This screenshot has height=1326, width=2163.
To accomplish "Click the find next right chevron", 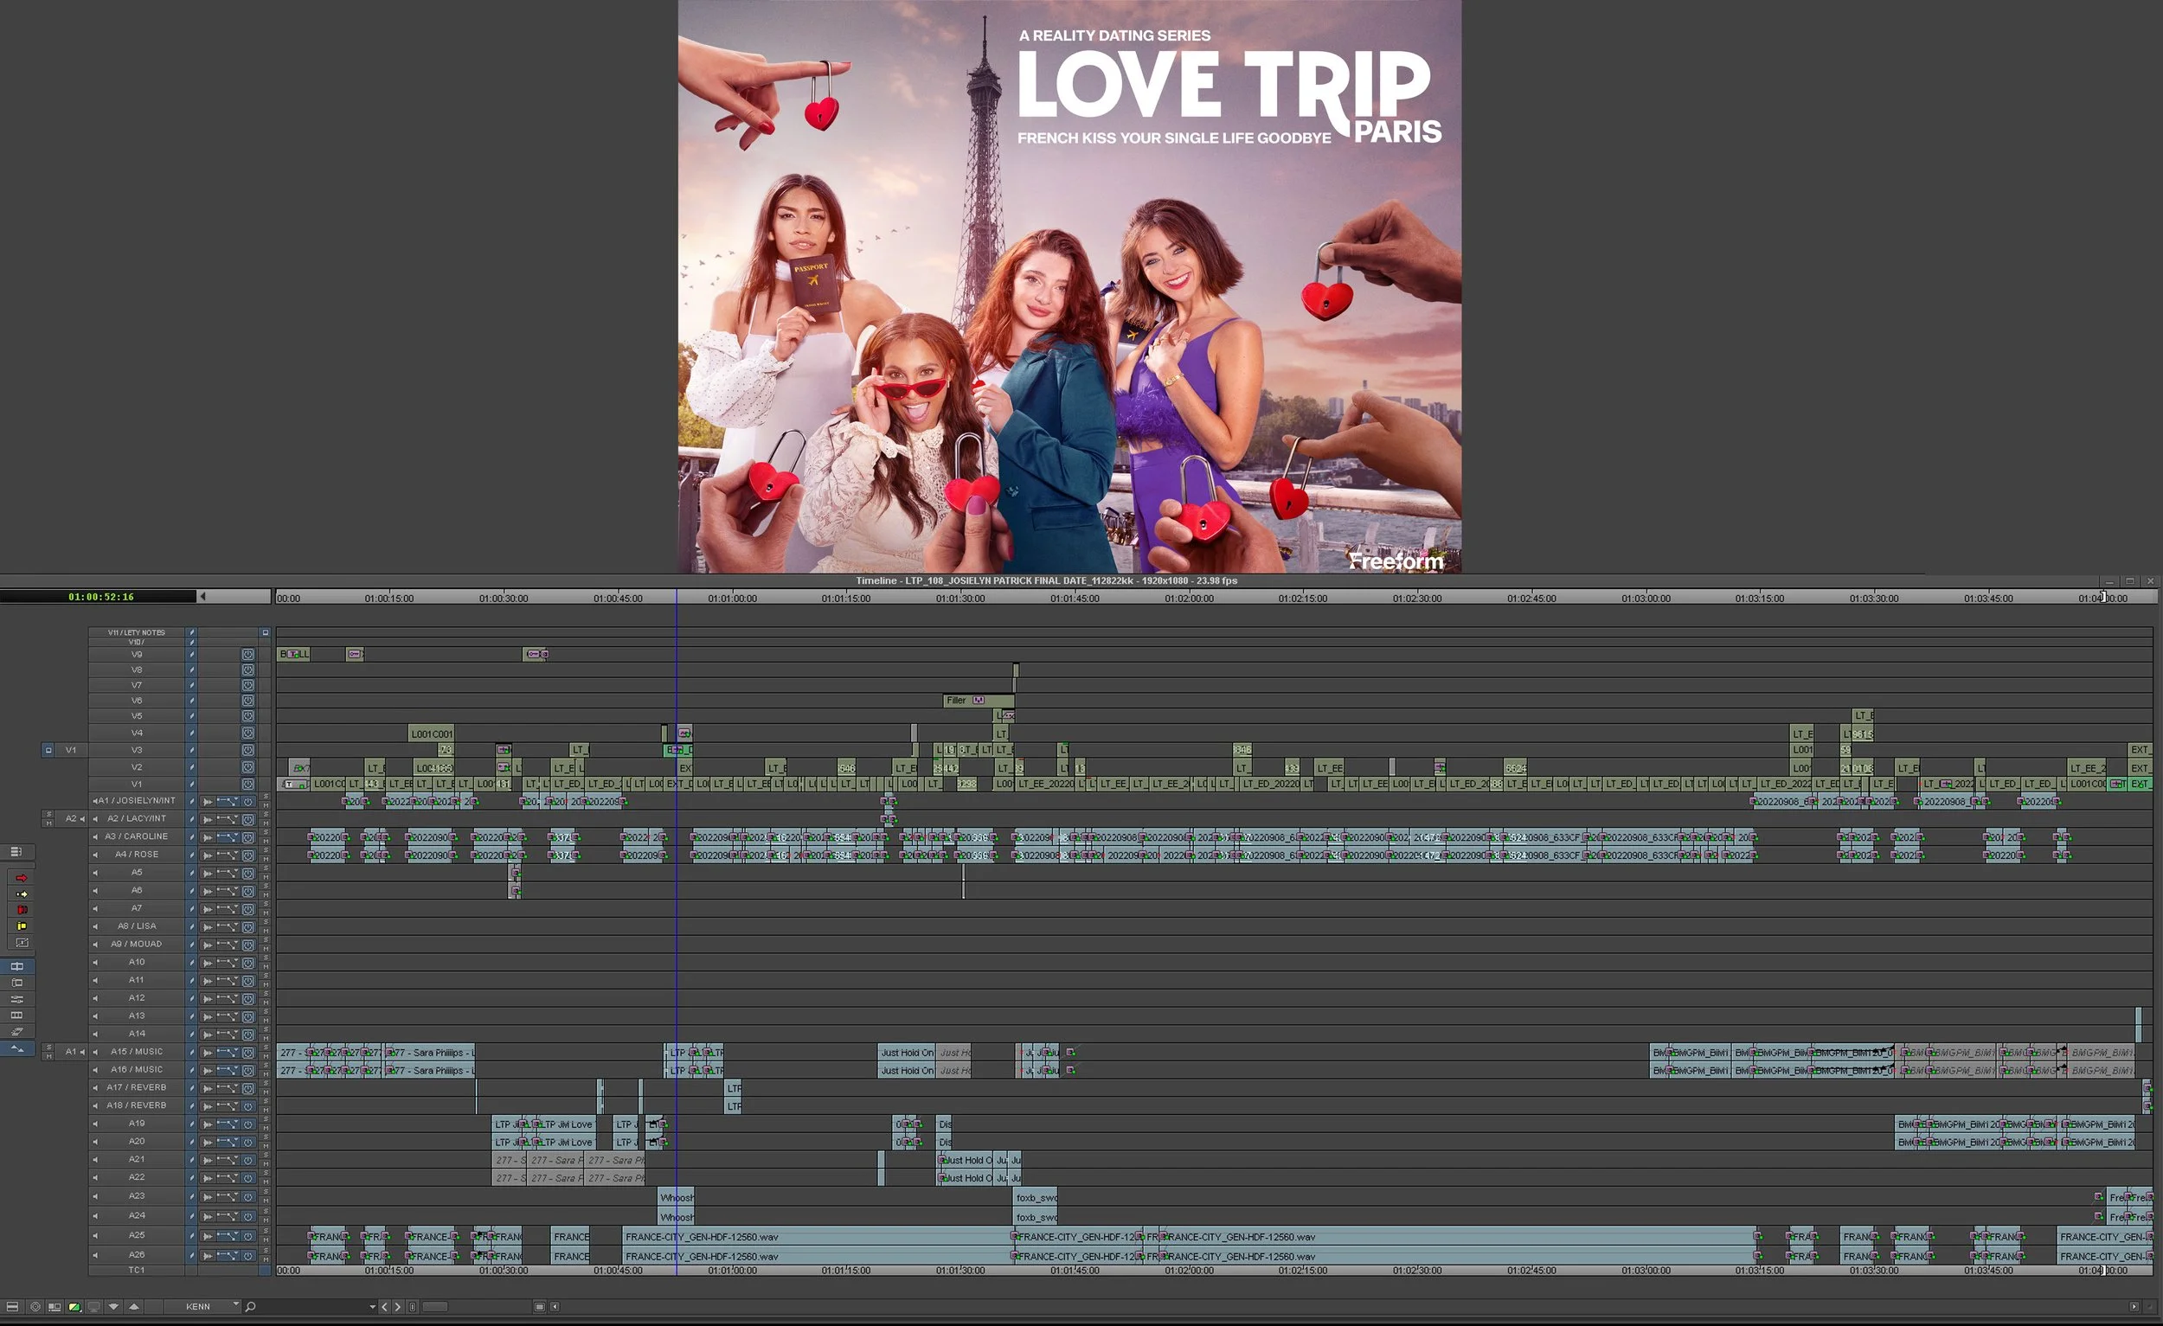I will 398,1307.
